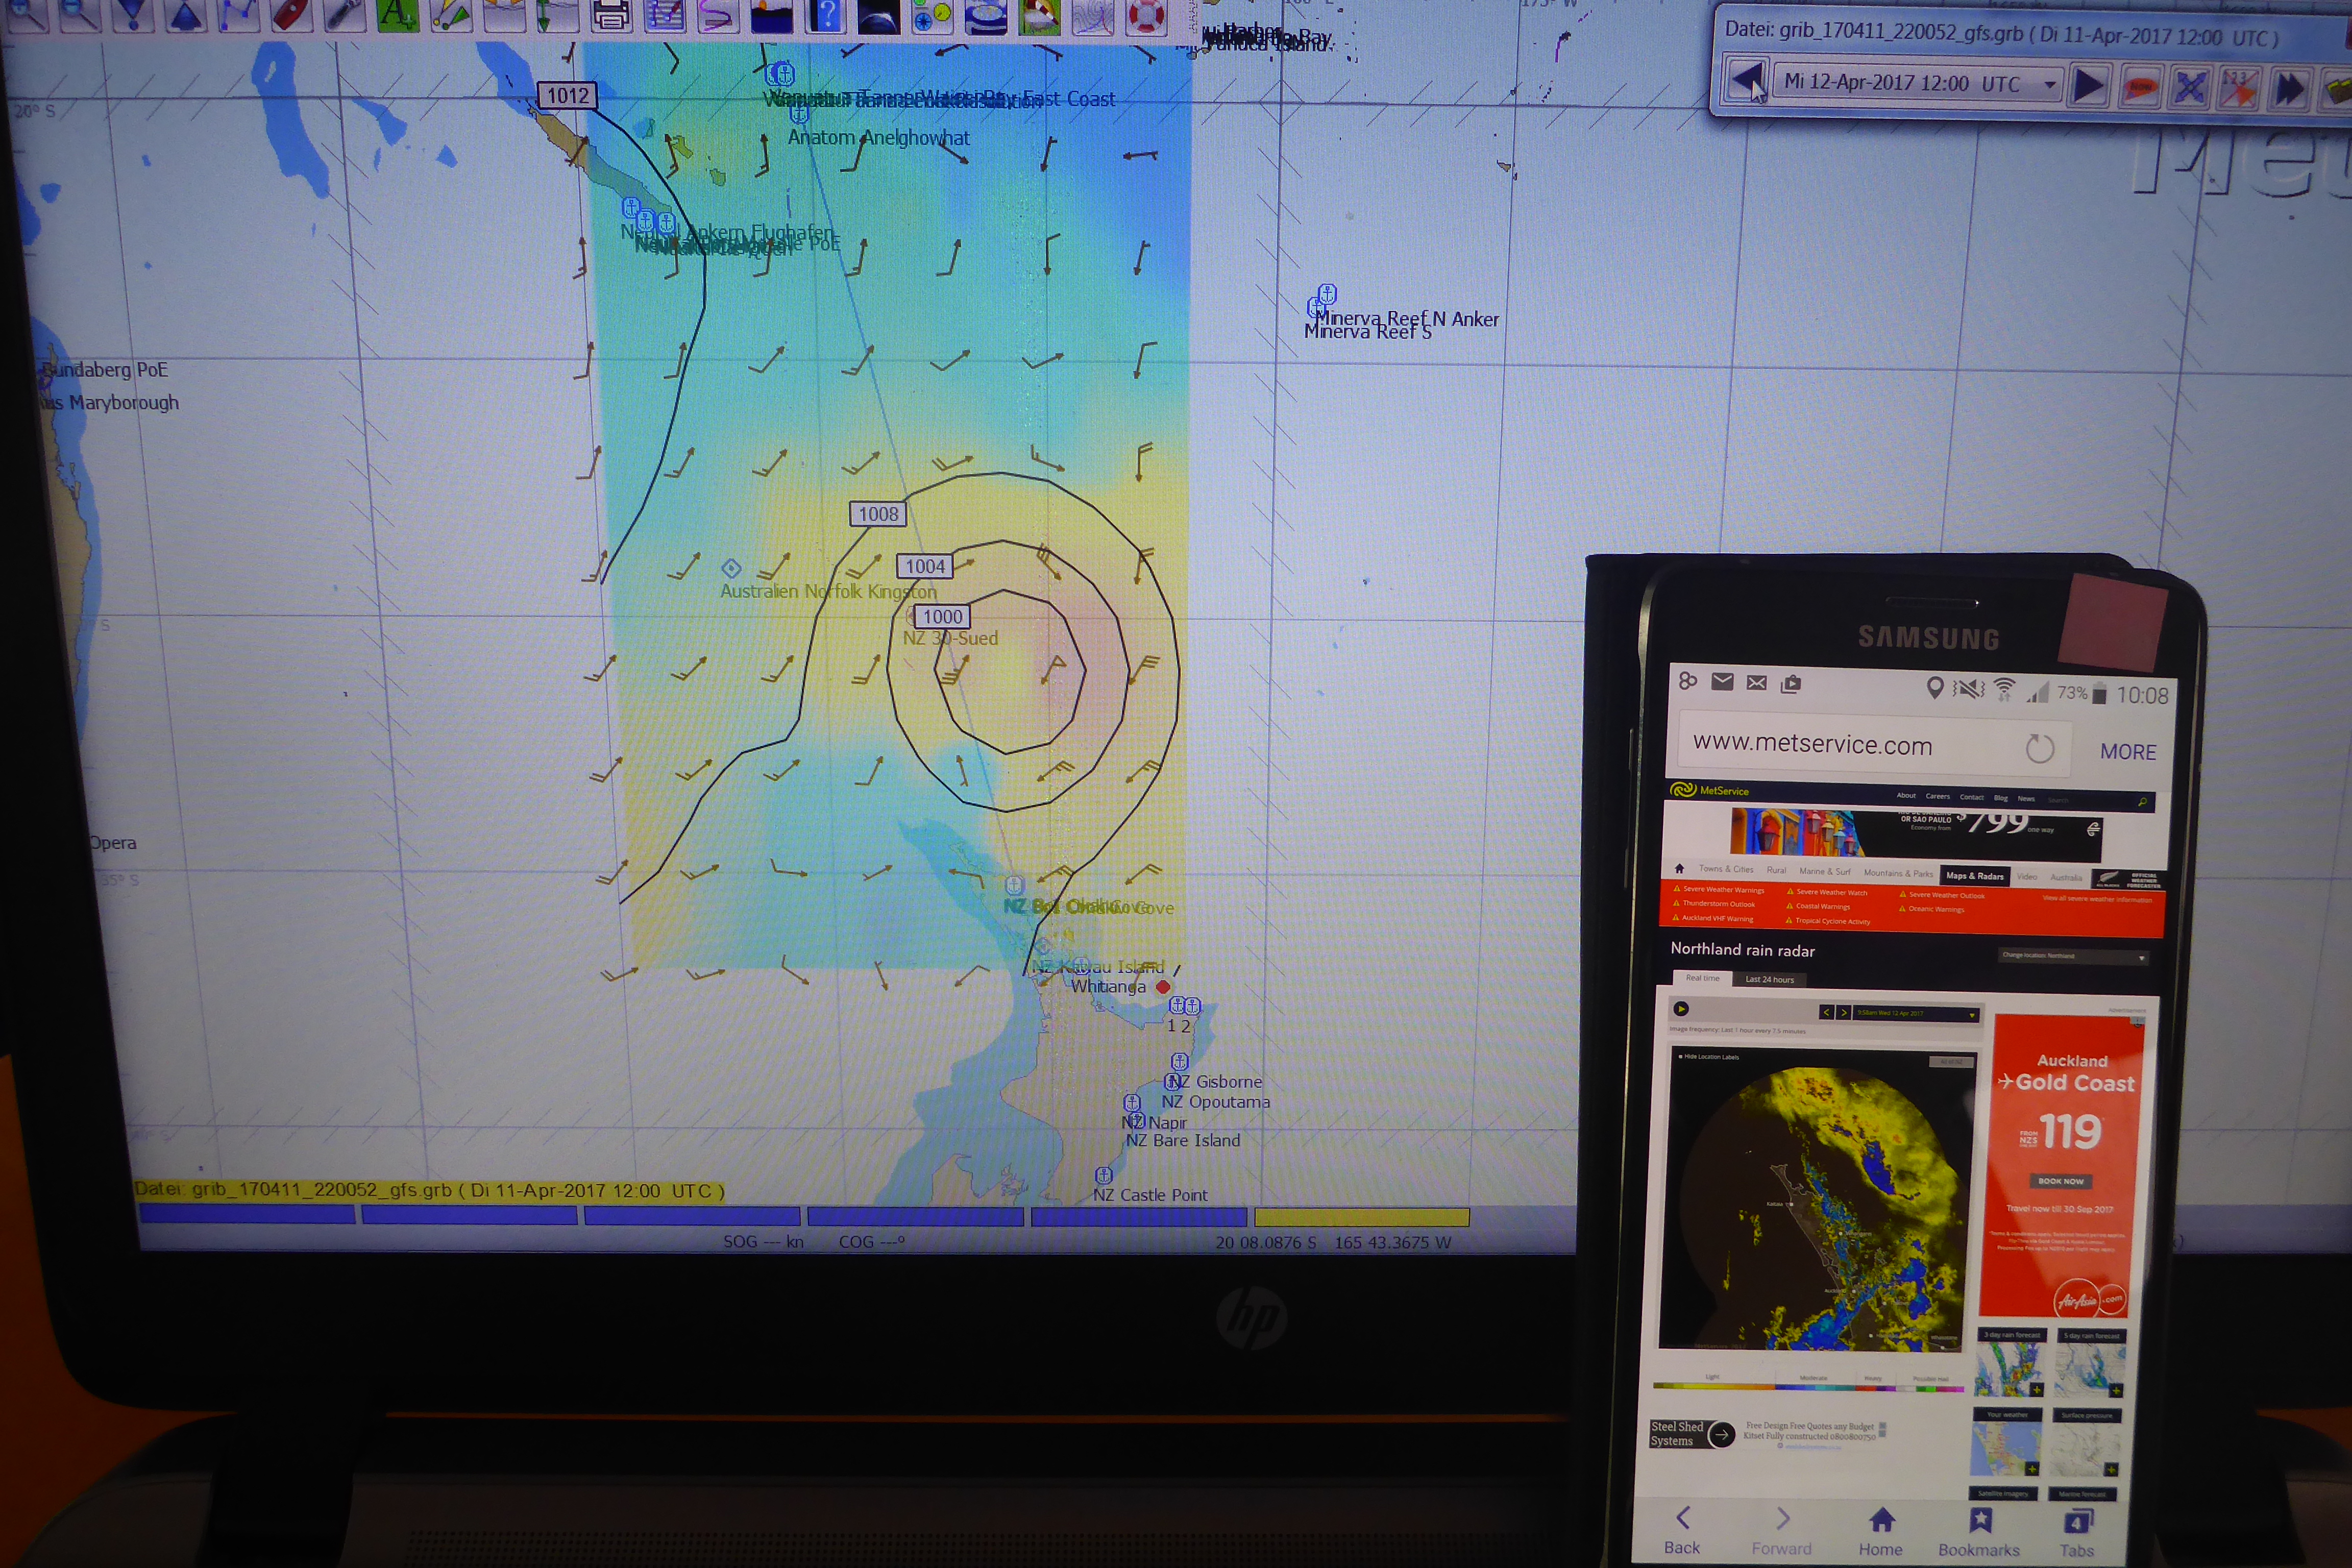The width and height of the screenshot is (2352, 1568).
Task: Click the red boat icon in the toolbar
Action: click(291, 14)
